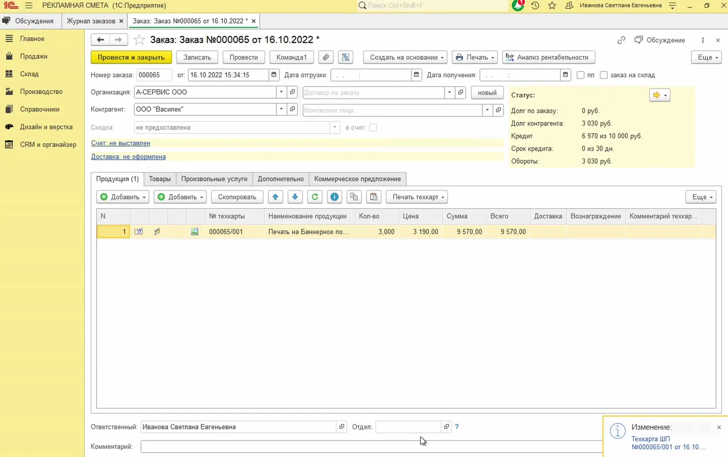This screenshot has width=728, height=457.
Task: Open history icon in title bar
Action: pos(535,5)
